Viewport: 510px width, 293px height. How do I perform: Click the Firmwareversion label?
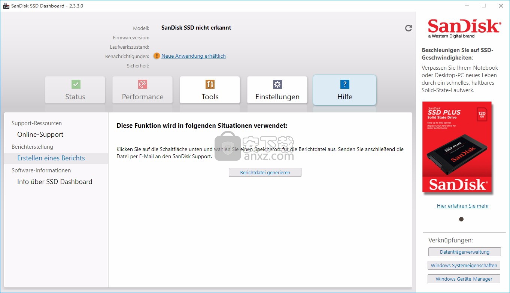[x=131, y=38]
